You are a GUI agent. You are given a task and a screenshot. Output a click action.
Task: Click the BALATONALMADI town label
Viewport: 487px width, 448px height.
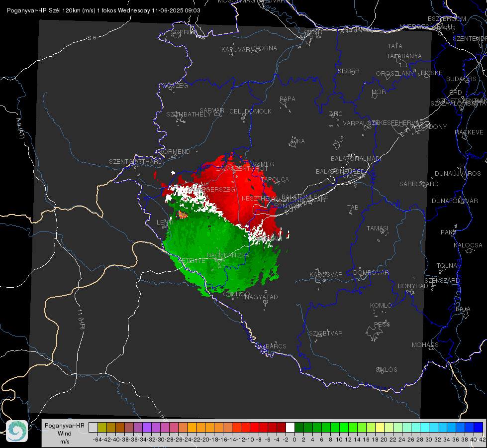click(x=356, y=159)
